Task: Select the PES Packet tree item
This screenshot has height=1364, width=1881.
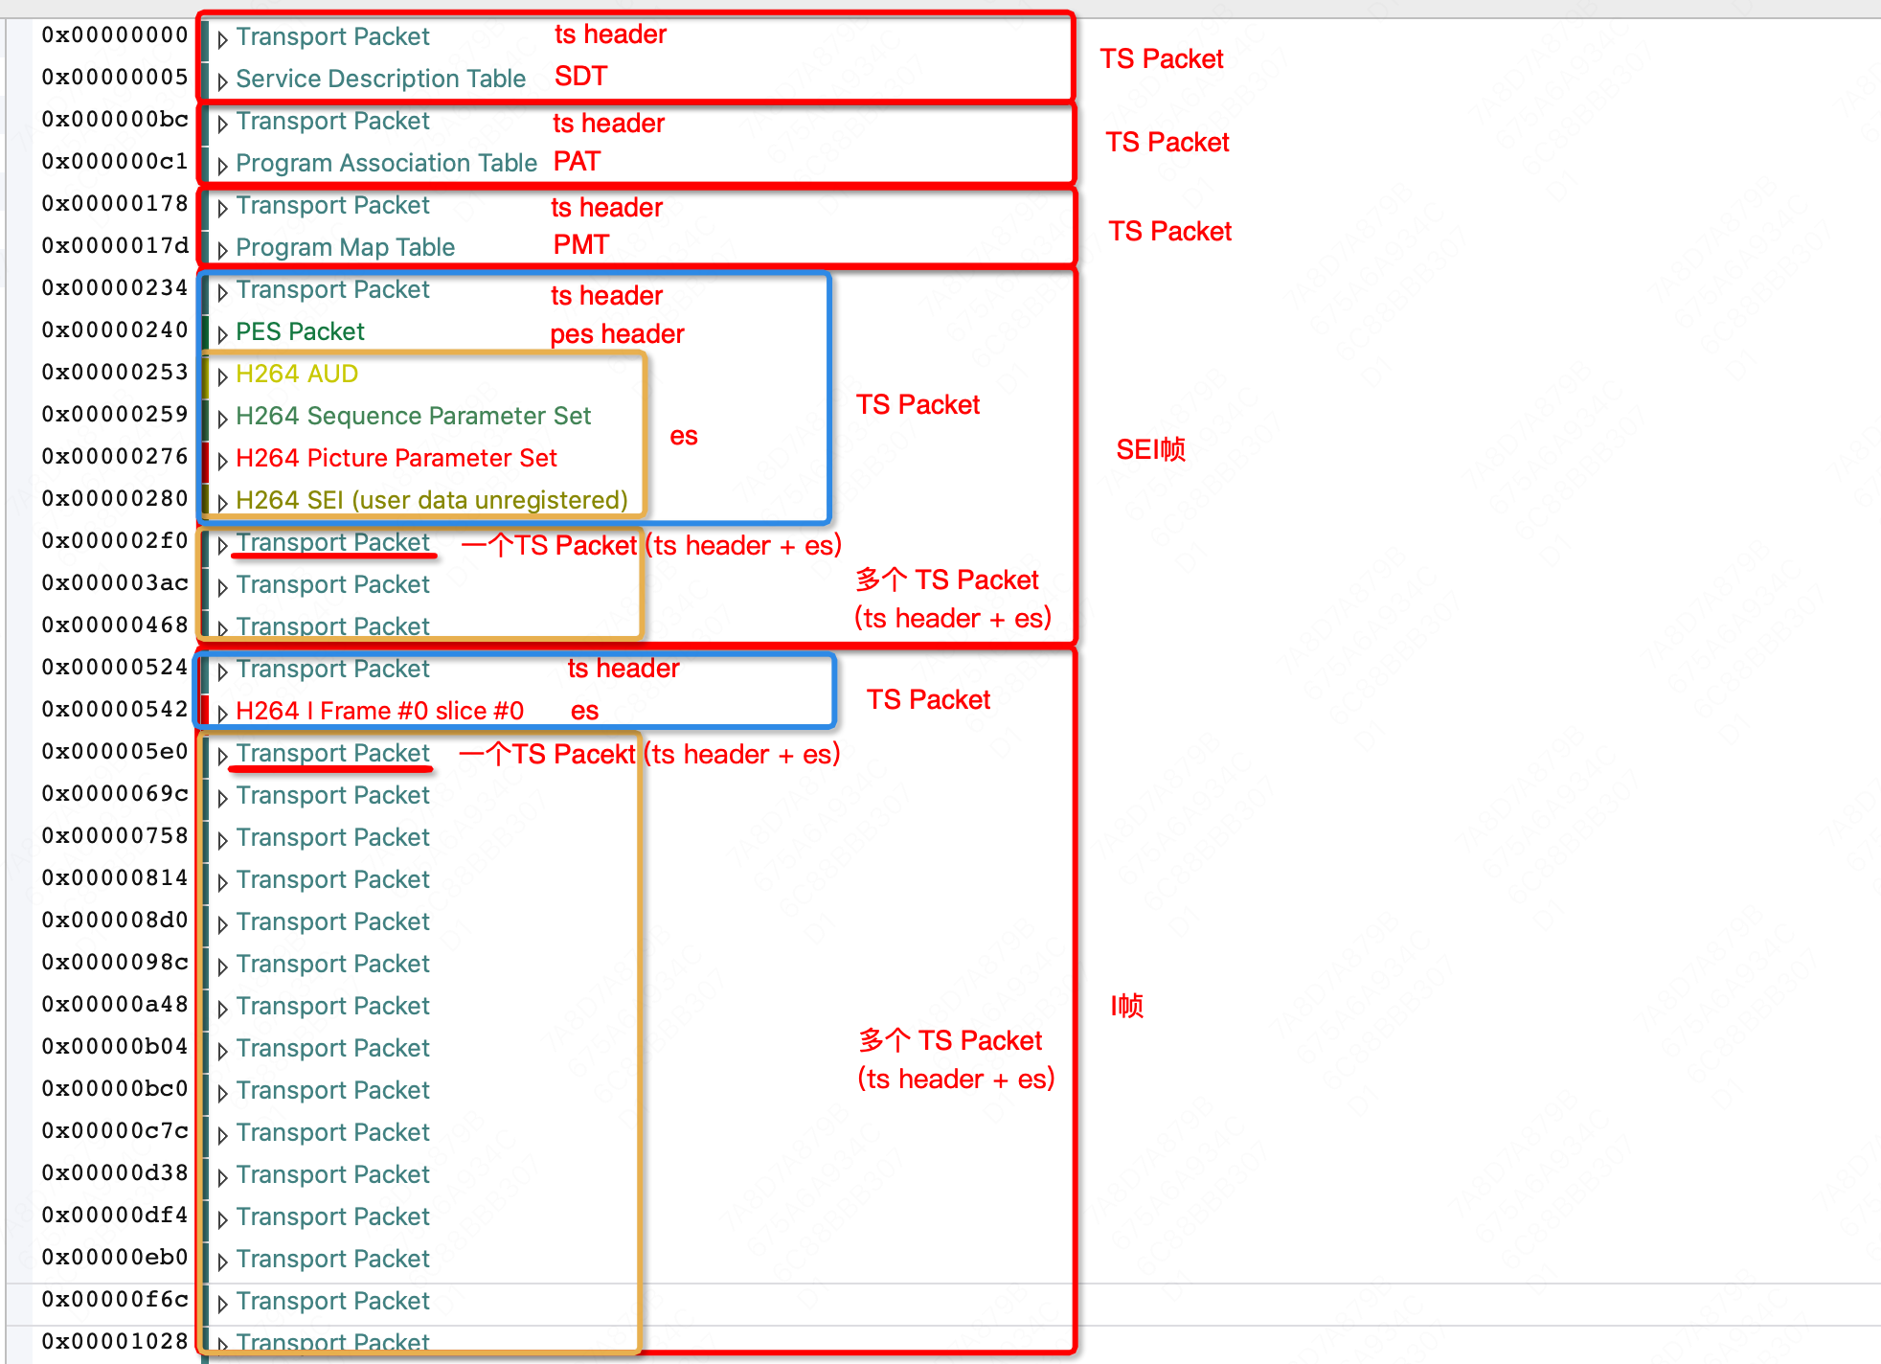Action: point(300,331)
